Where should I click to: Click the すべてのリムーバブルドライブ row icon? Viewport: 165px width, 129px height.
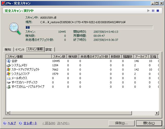point(8,87)
